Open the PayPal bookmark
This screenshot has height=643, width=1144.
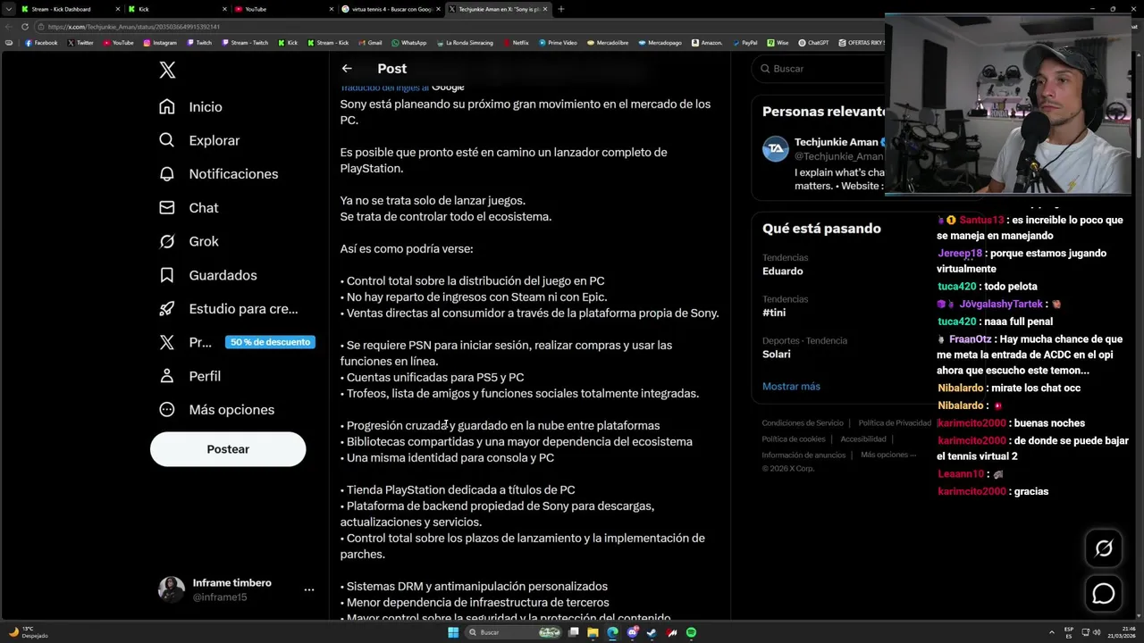(744, 42)
